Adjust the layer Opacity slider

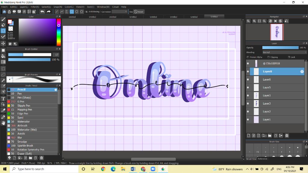click(x=280, y=48)
